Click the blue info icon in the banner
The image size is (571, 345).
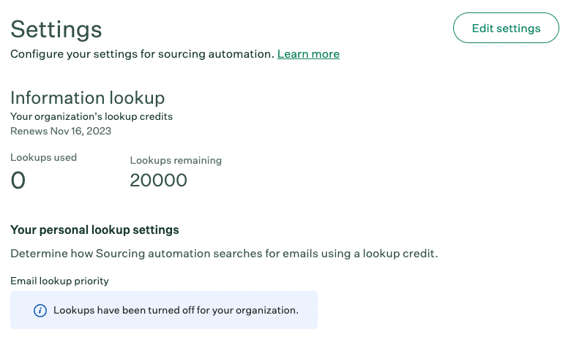(x=40, y=311)
